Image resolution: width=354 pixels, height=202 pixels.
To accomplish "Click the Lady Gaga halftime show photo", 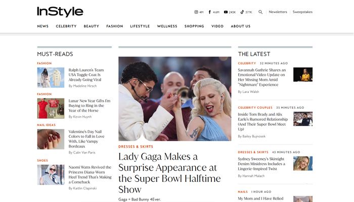I will [x=174, y=98].
